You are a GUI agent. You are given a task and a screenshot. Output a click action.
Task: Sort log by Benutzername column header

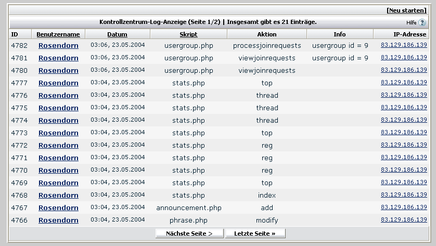pyautogui.click(x=58, y=34)
